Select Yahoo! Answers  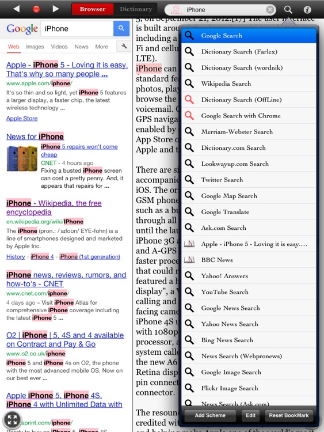coord(249,275)
